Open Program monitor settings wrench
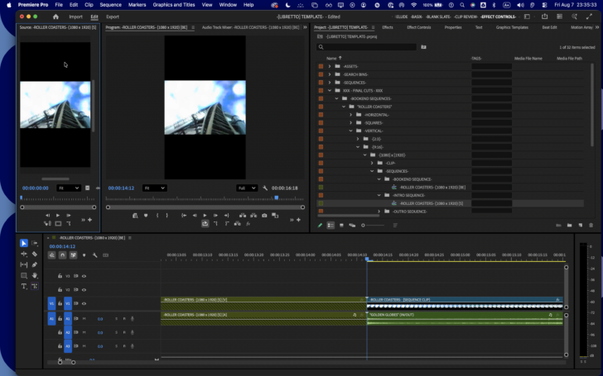This screenshot has width=603, height=376. tap(265, 188)
